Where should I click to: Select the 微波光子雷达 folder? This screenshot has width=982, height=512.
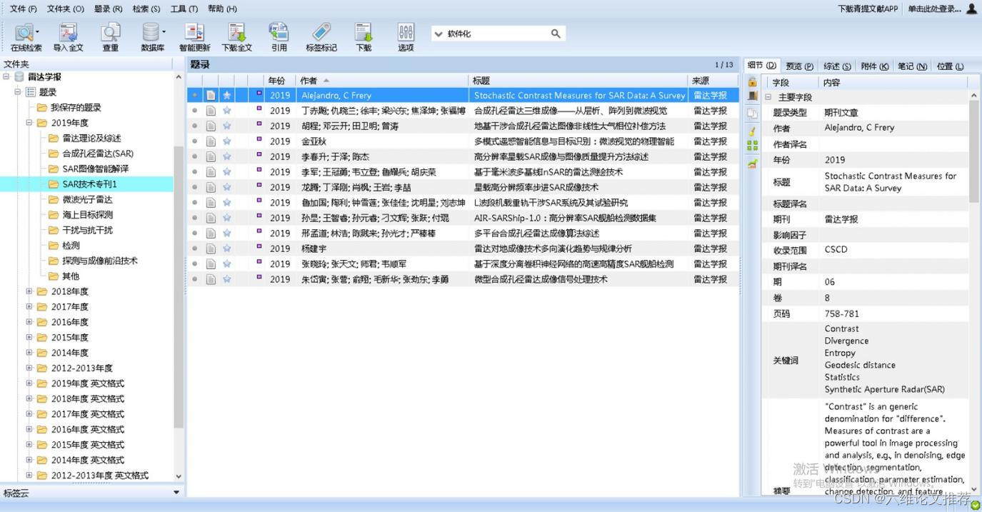pyautogui.click(x=87, y=199)
